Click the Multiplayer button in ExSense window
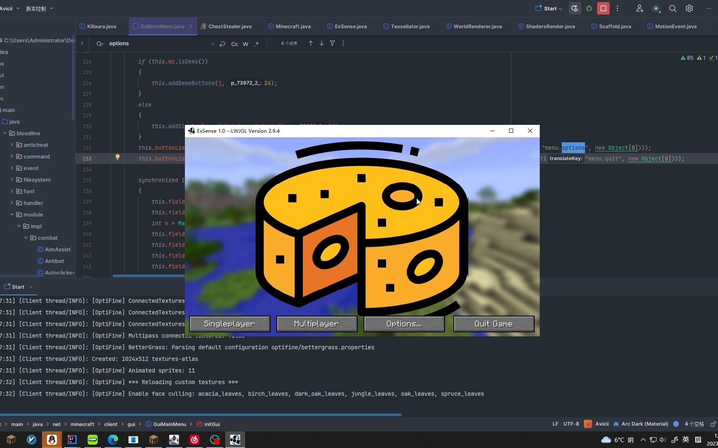 (x=317, y=324)
